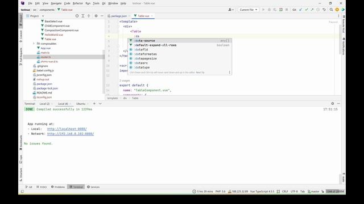
Task: Click components breadcrumb in navigation bar
Action: [47, 10]
